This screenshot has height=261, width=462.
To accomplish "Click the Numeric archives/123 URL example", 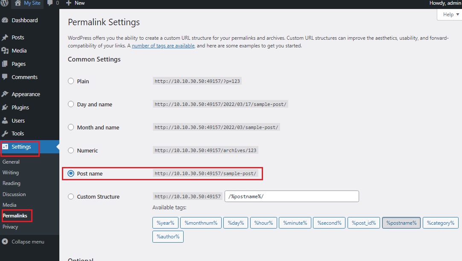I will [205, 150].
